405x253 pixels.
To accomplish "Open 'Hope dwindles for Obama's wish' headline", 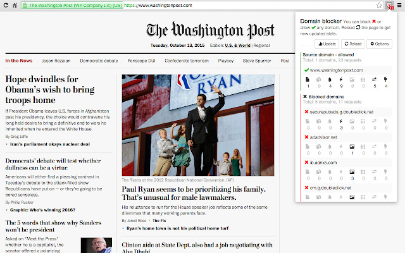I will point(50,90).
